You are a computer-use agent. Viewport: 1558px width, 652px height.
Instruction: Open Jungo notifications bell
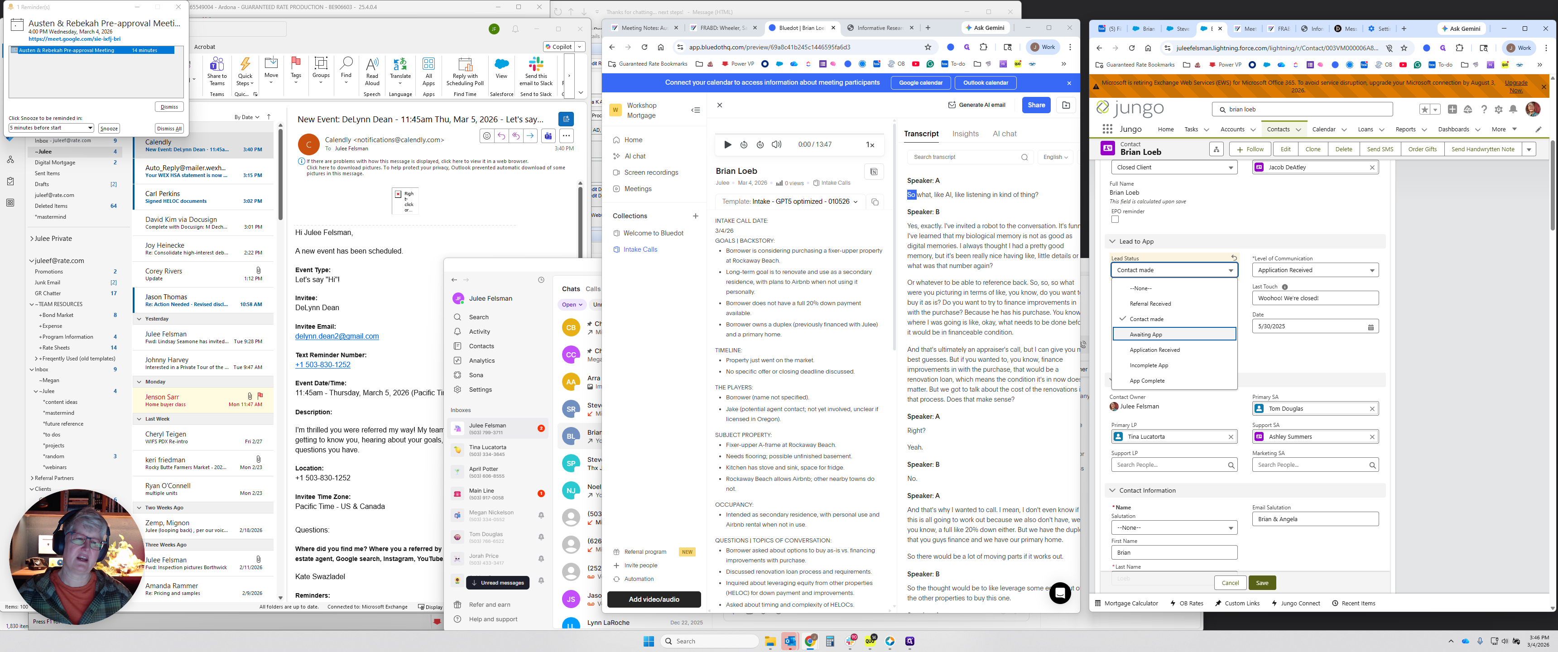[x=1513, y=110]
